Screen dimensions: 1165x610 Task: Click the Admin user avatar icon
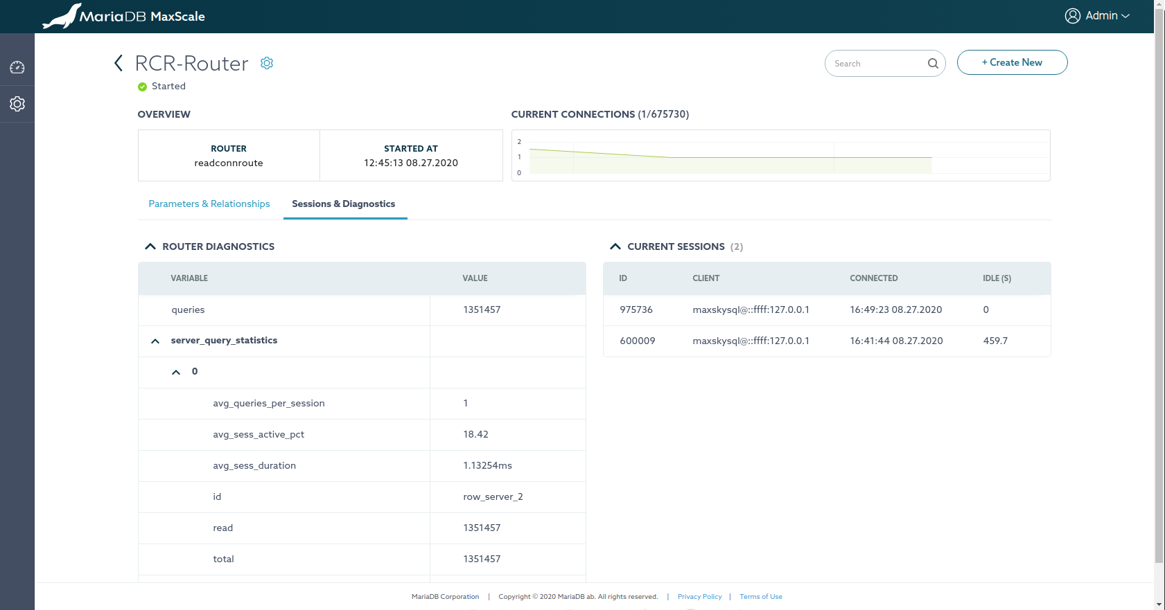click(x=1072, y=16)
